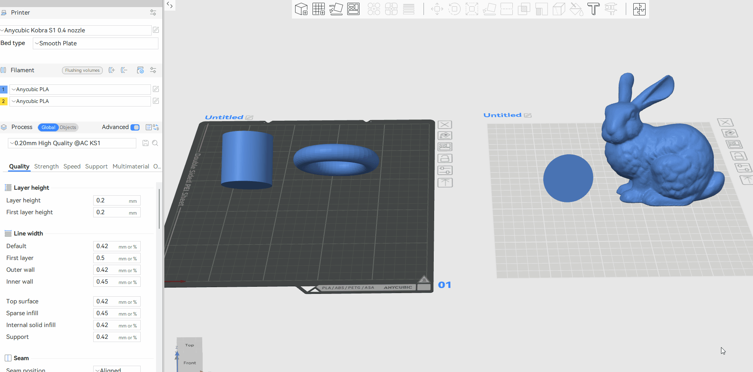This screenshot has height=372, width=753.
Task: Toggle Advanced mode switch
Action: coord(135,127)
